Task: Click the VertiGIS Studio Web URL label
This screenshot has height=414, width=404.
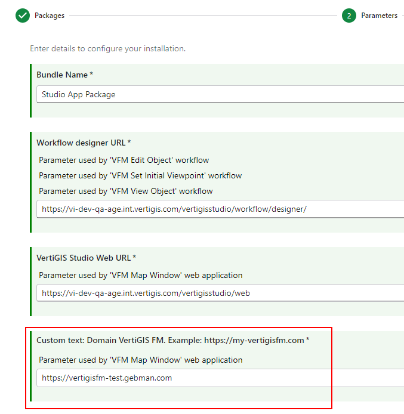Action: pyautogui.click(x=86, y=258)
